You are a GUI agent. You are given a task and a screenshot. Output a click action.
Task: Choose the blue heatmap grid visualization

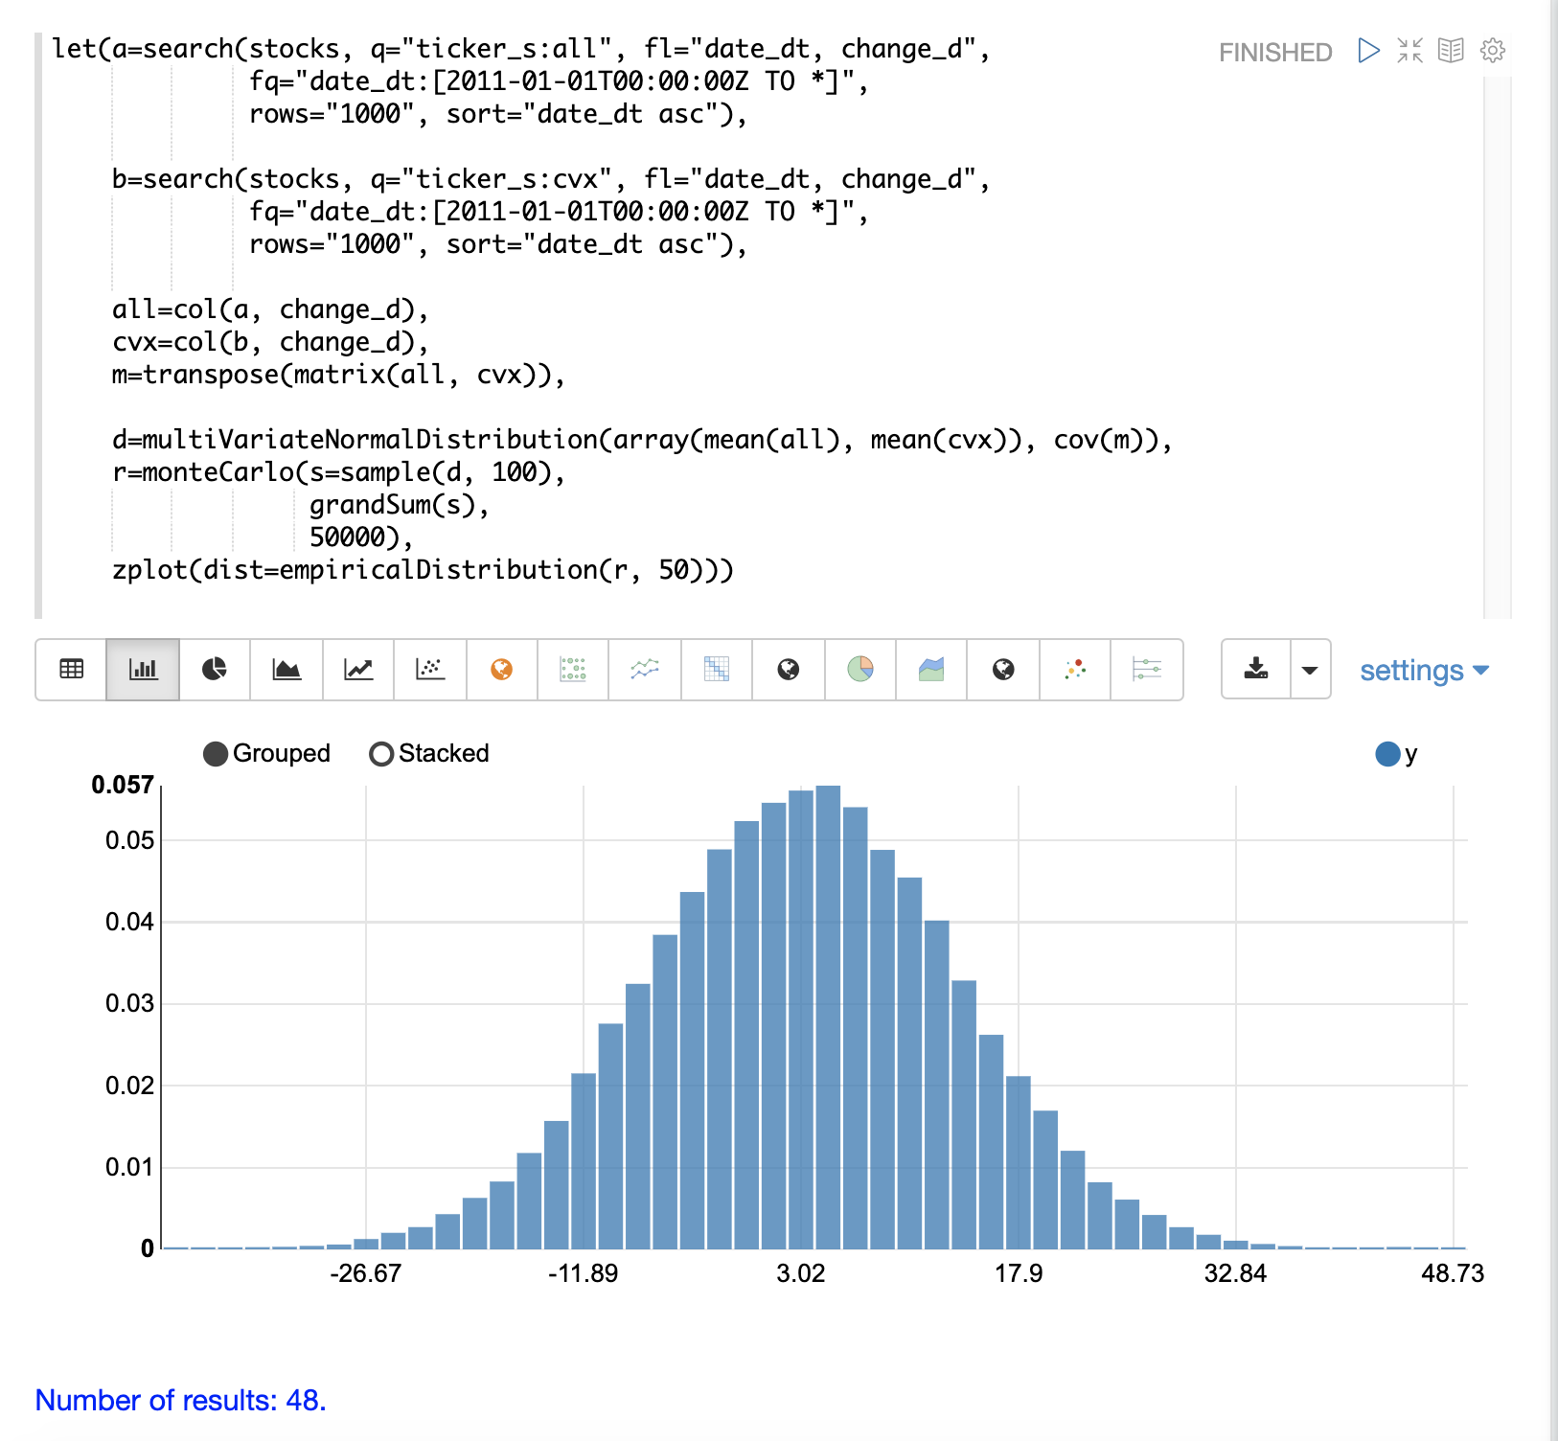pyautogui.click(x=717, y=670)
